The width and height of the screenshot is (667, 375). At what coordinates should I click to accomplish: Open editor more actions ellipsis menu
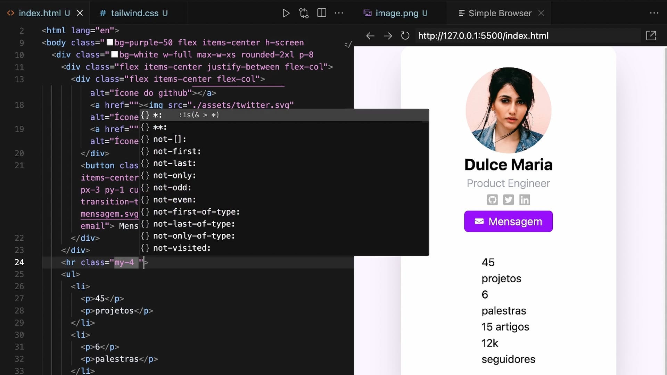pyautogui.click(x=339, y=13)
